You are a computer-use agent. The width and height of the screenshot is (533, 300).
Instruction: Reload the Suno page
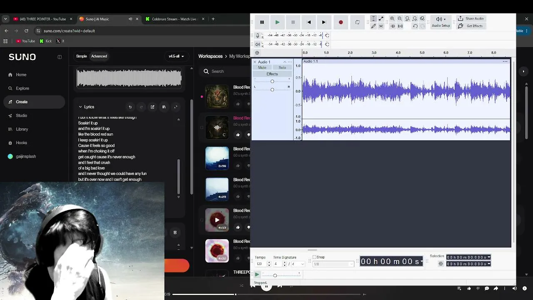(26, 31)
